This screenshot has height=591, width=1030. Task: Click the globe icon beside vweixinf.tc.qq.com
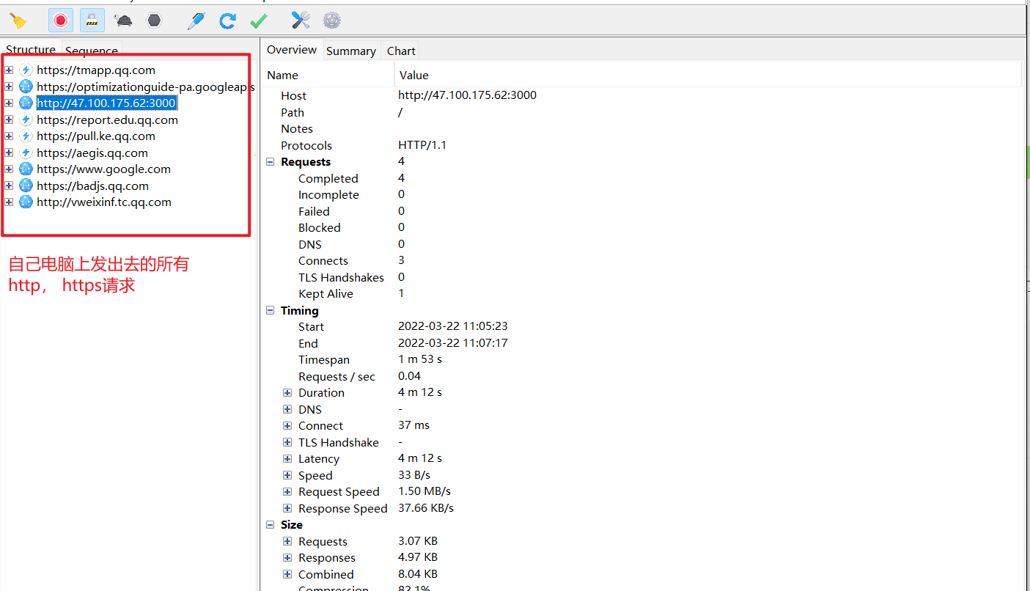[26, 202]
